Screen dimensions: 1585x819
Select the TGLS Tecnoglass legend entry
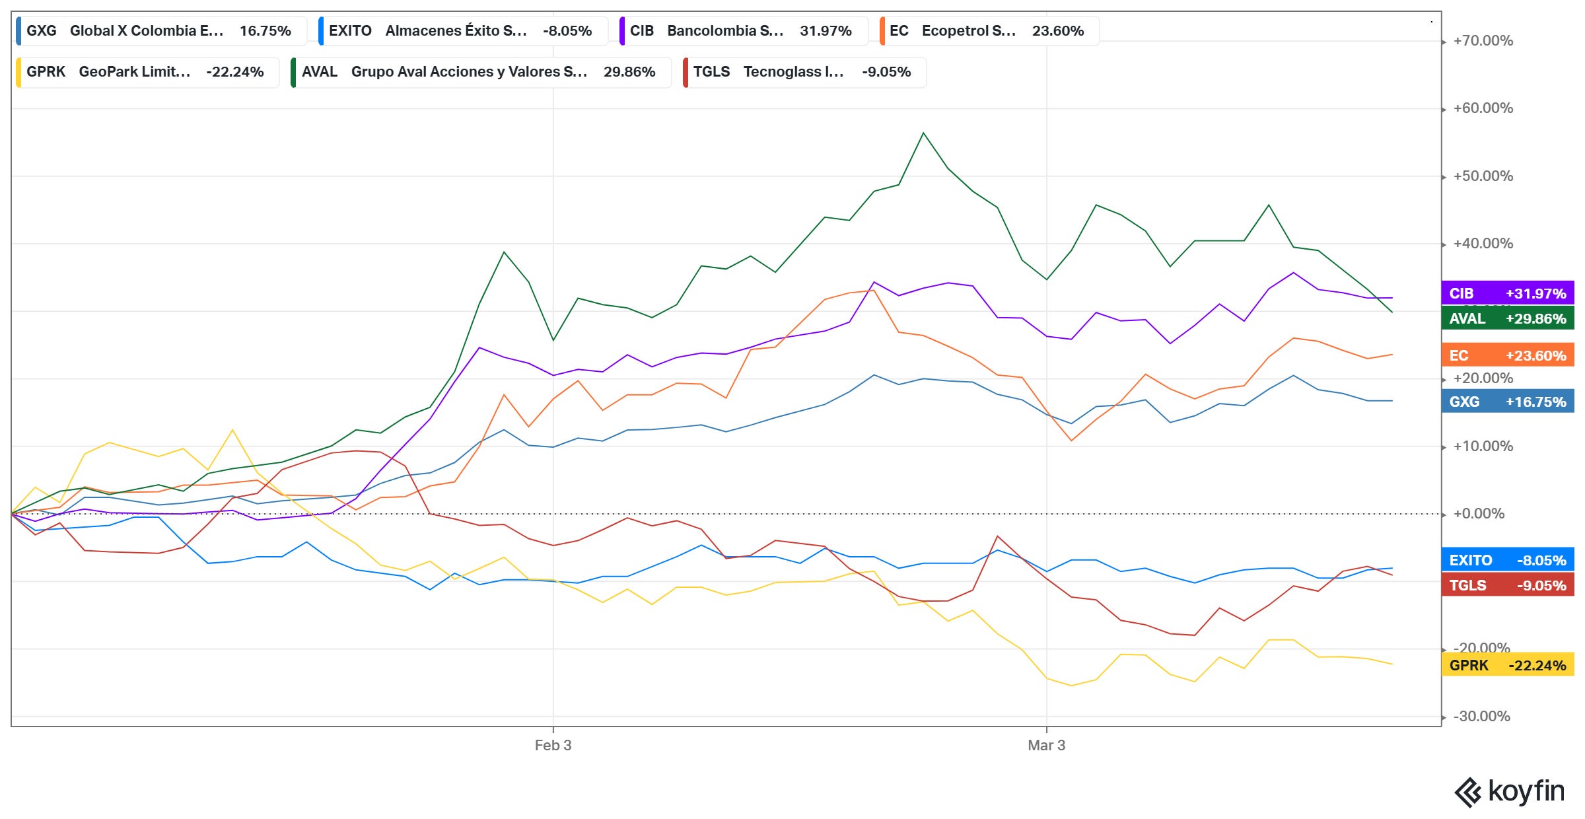(x=804, y=72)
